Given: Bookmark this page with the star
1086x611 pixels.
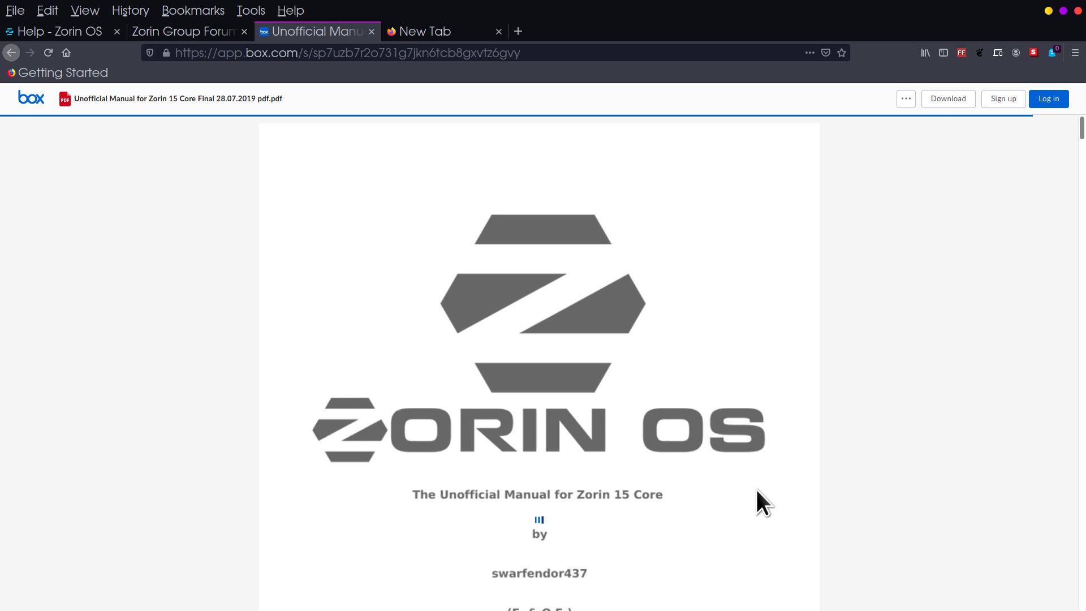Looking at the screenshot, I should click(842, 53).
